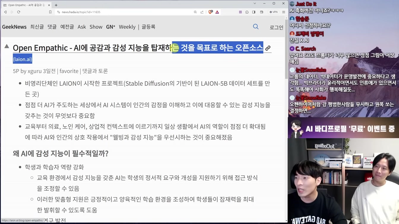399x224 pixels.
Task: Go back to the previous page
Action: click(x=5, y=12)
